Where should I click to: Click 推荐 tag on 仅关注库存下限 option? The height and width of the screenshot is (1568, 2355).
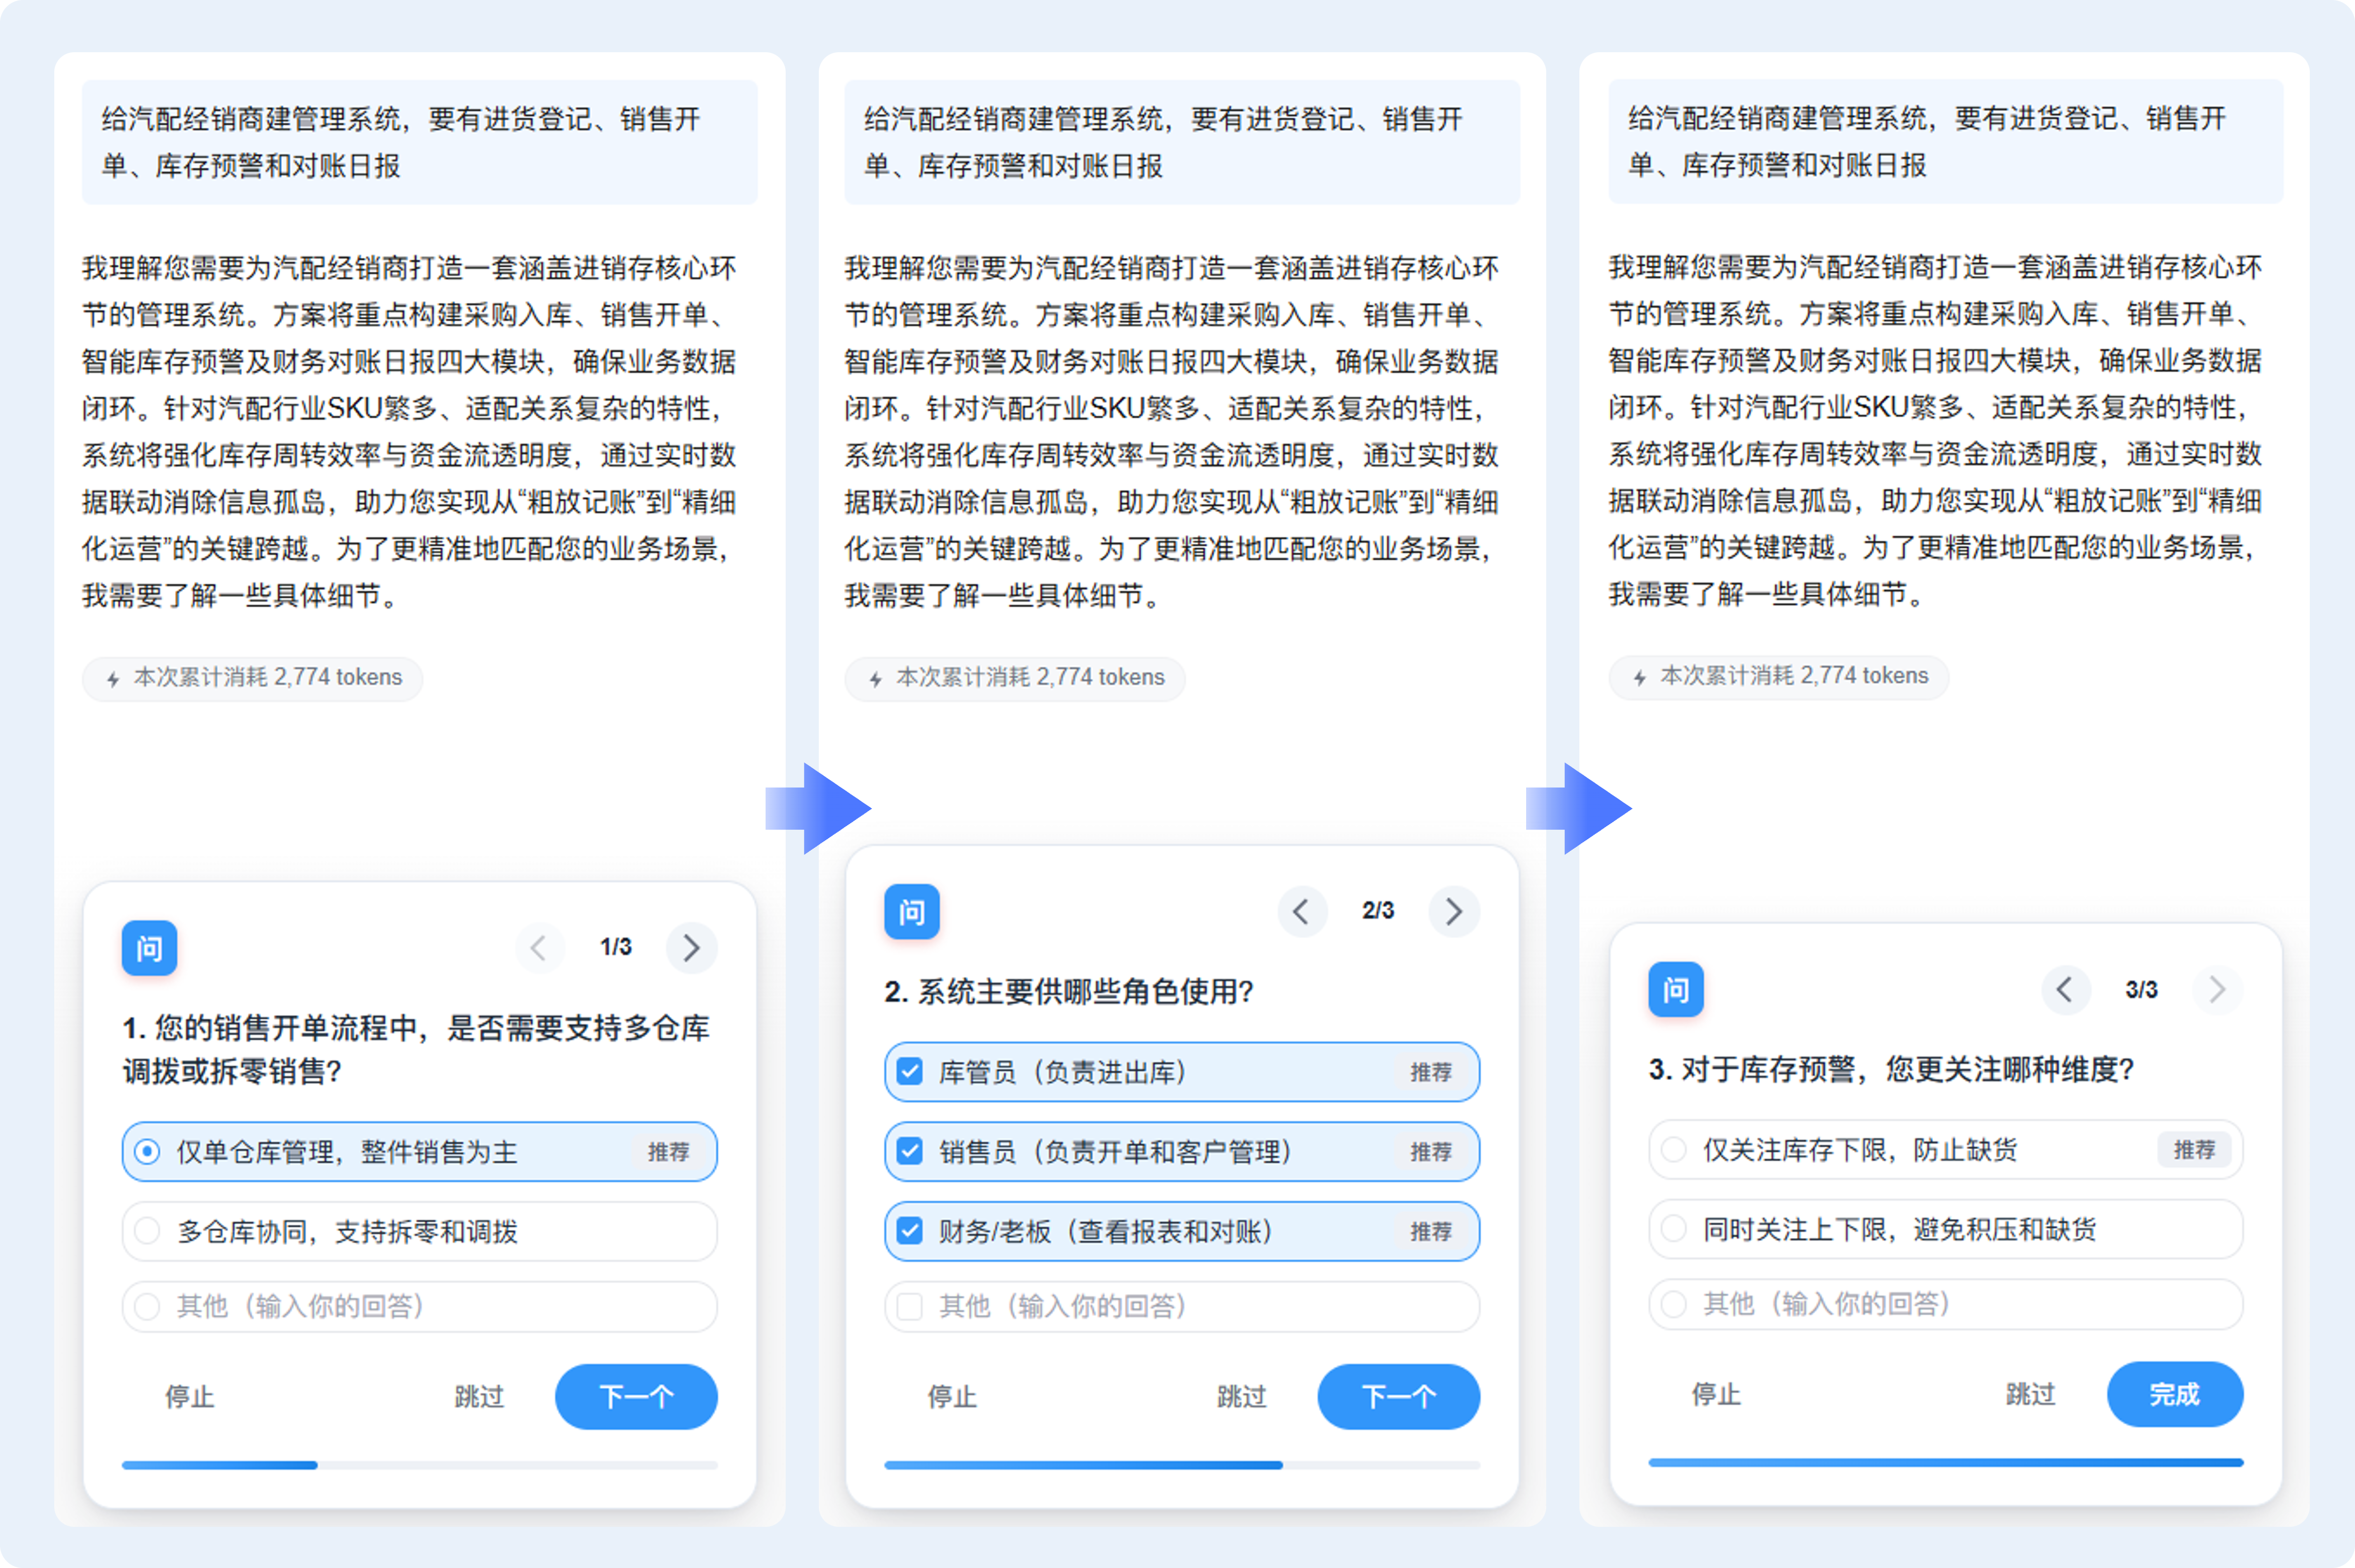point(2194,1149)
